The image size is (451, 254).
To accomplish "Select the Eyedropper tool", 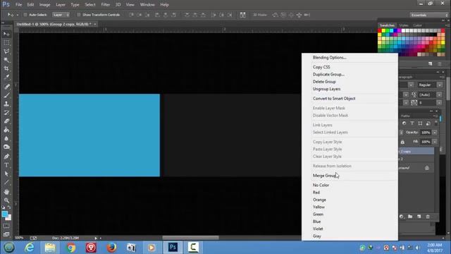I will pos(6,77).
